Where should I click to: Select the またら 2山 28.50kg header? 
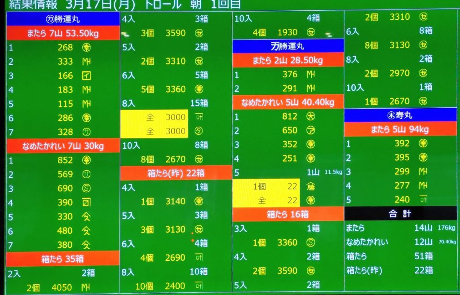pyautogui.click(x=288, y=61)
